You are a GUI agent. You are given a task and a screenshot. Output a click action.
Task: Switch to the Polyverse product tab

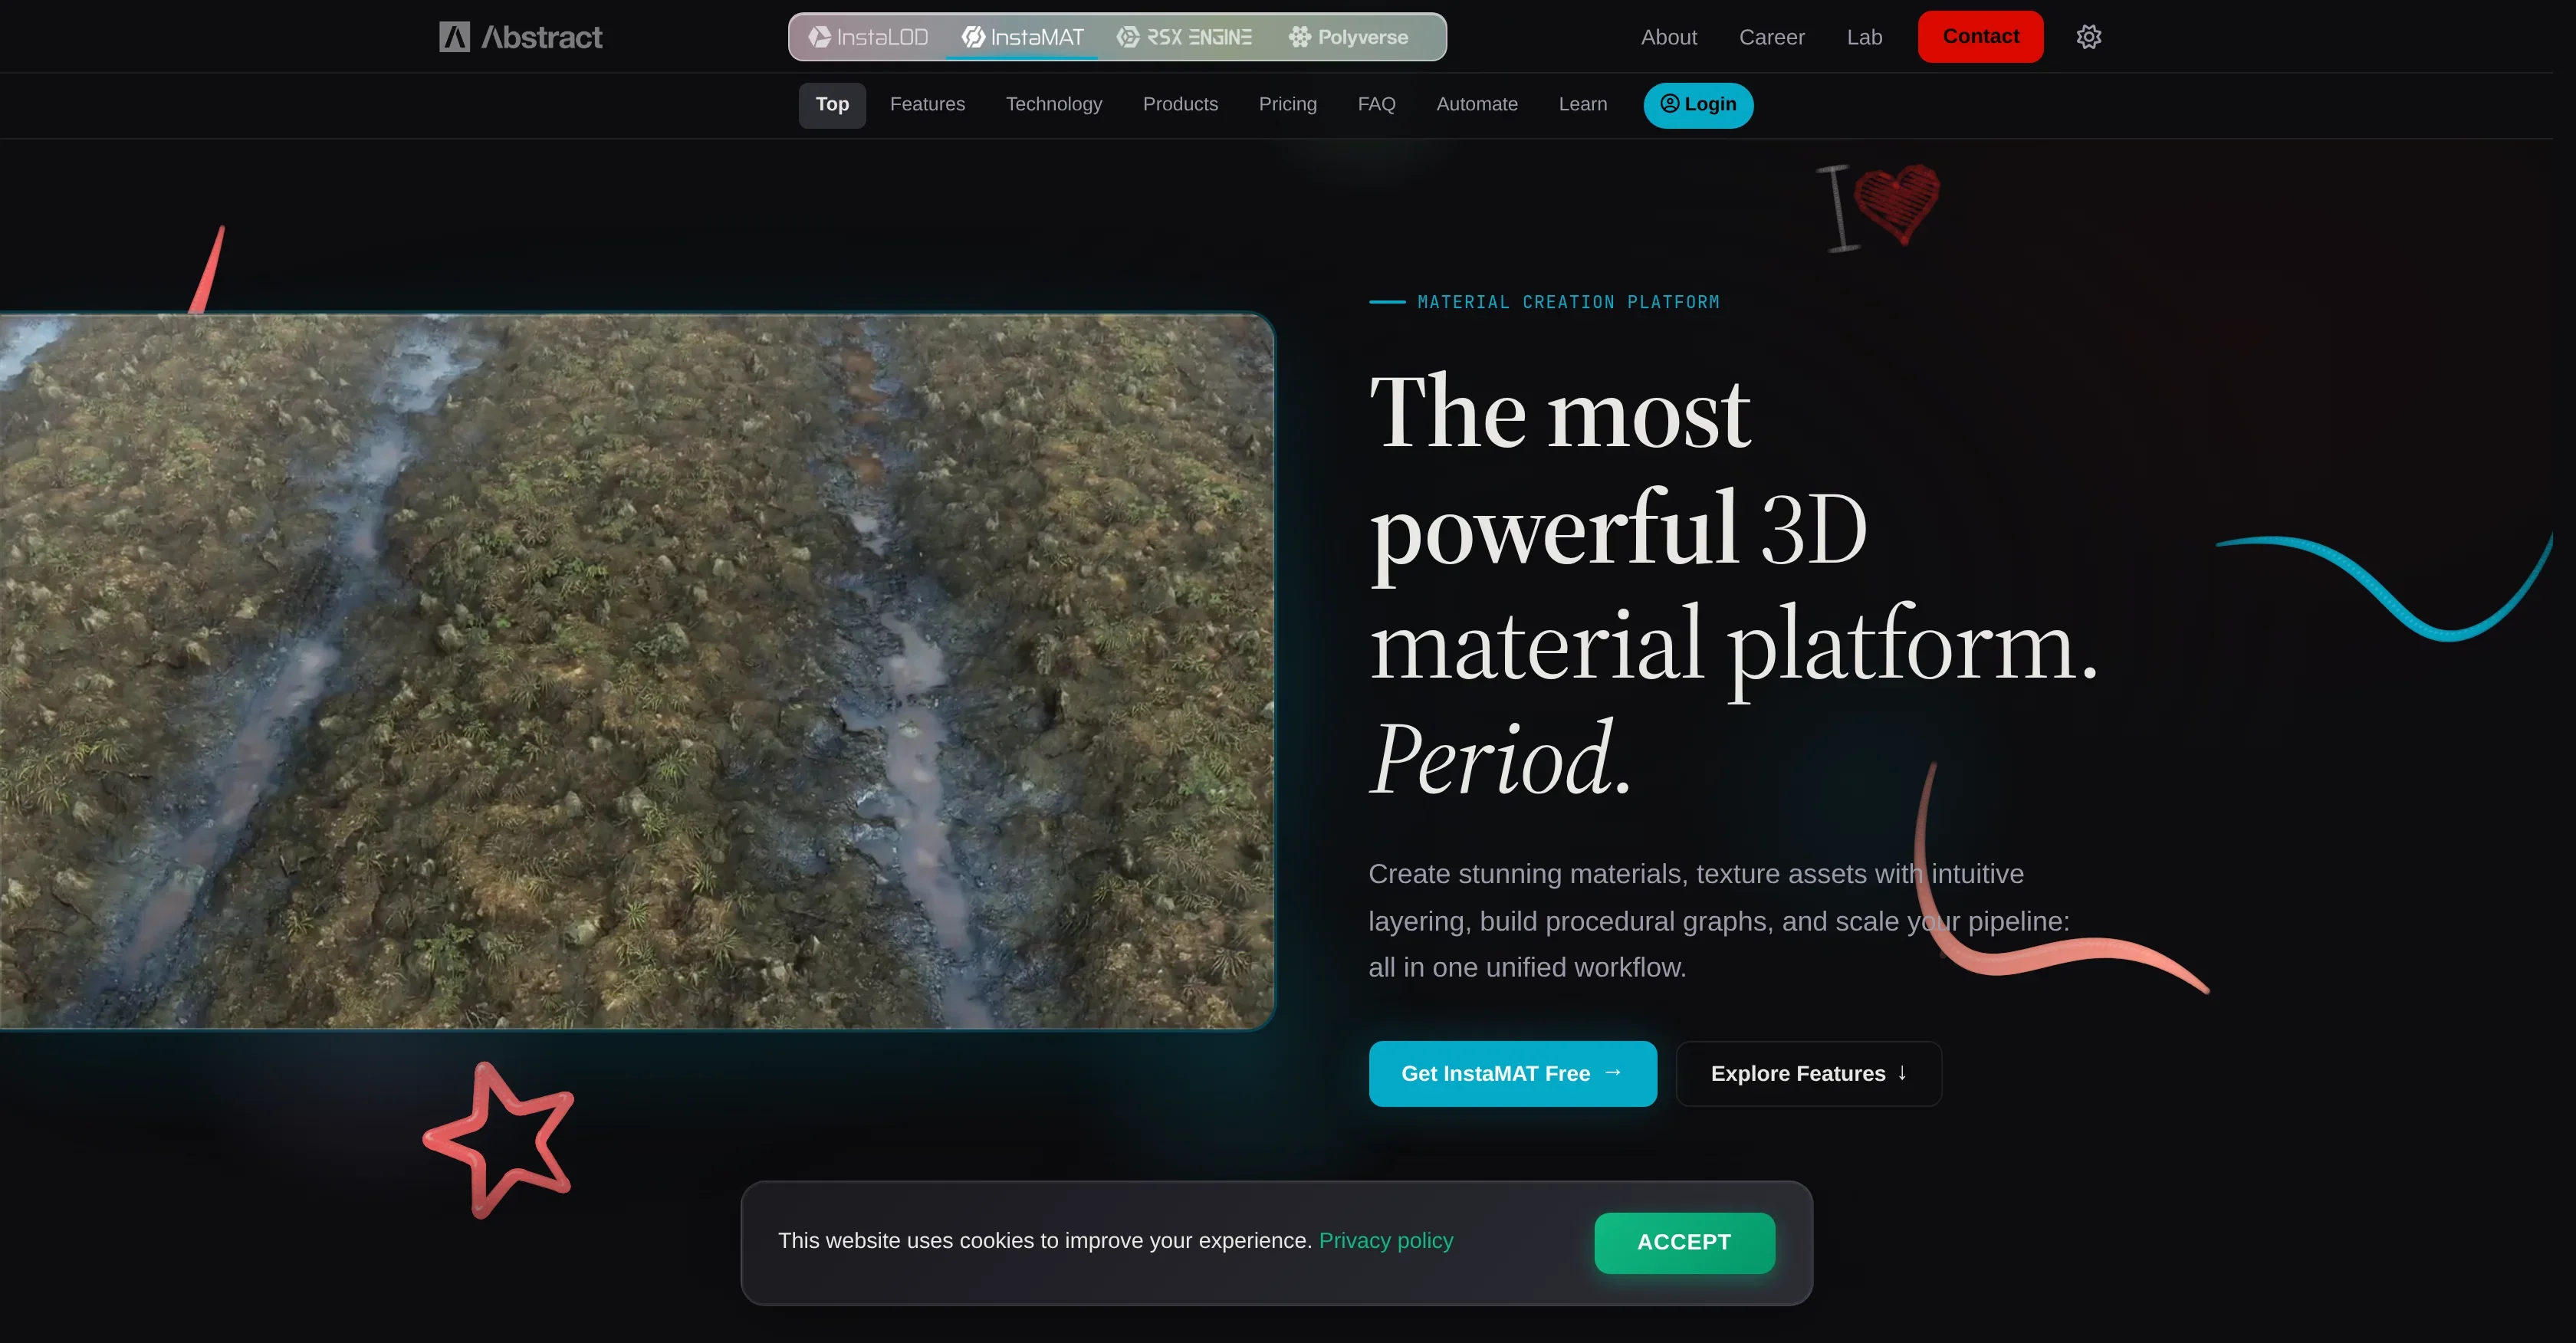pyautogui.click(x=1348, y=37)
